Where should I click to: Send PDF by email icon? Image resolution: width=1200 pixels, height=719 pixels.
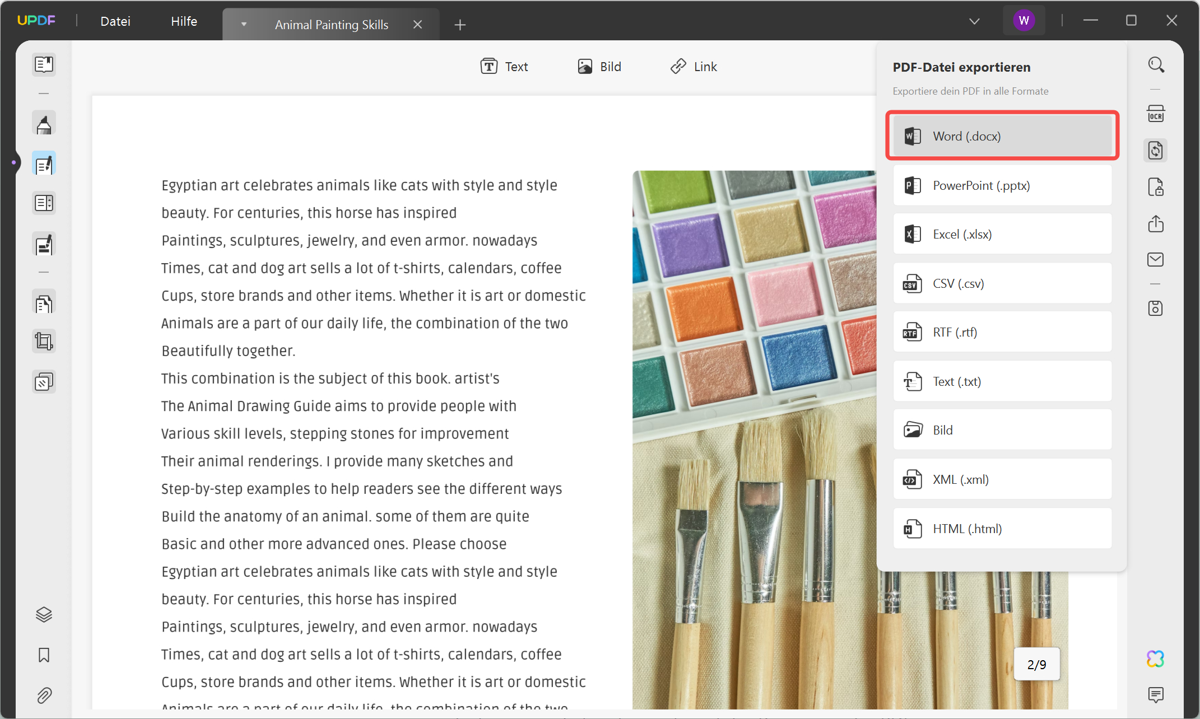click(1155, 260)
